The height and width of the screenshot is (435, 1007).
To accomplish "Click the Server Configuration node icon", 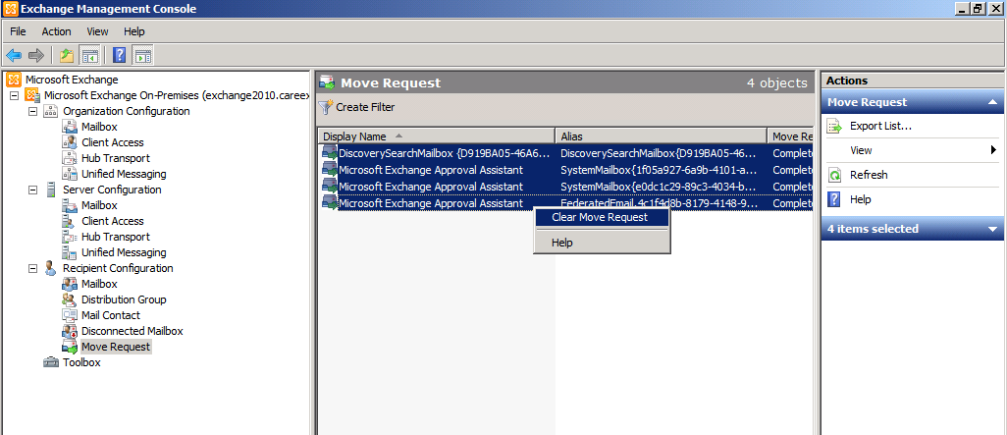I will pos(50,190).
